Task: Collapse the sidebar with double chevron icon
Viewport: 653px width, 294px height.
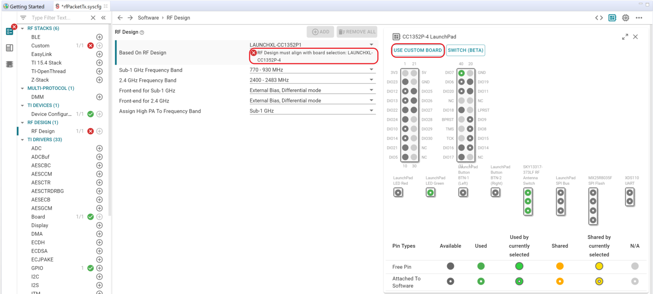Action: 103,18
